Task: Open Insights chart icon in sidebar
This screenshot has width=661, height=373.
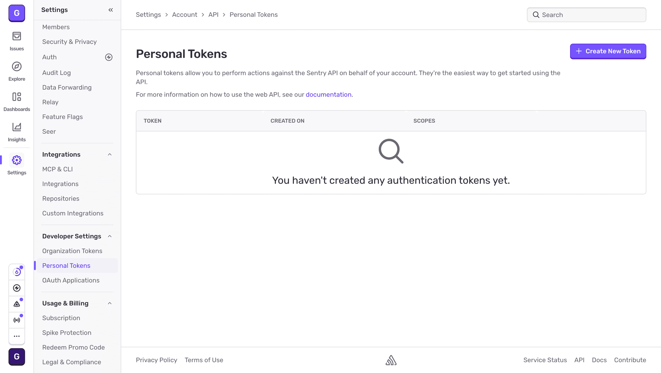Action: [x=17, y=130]
